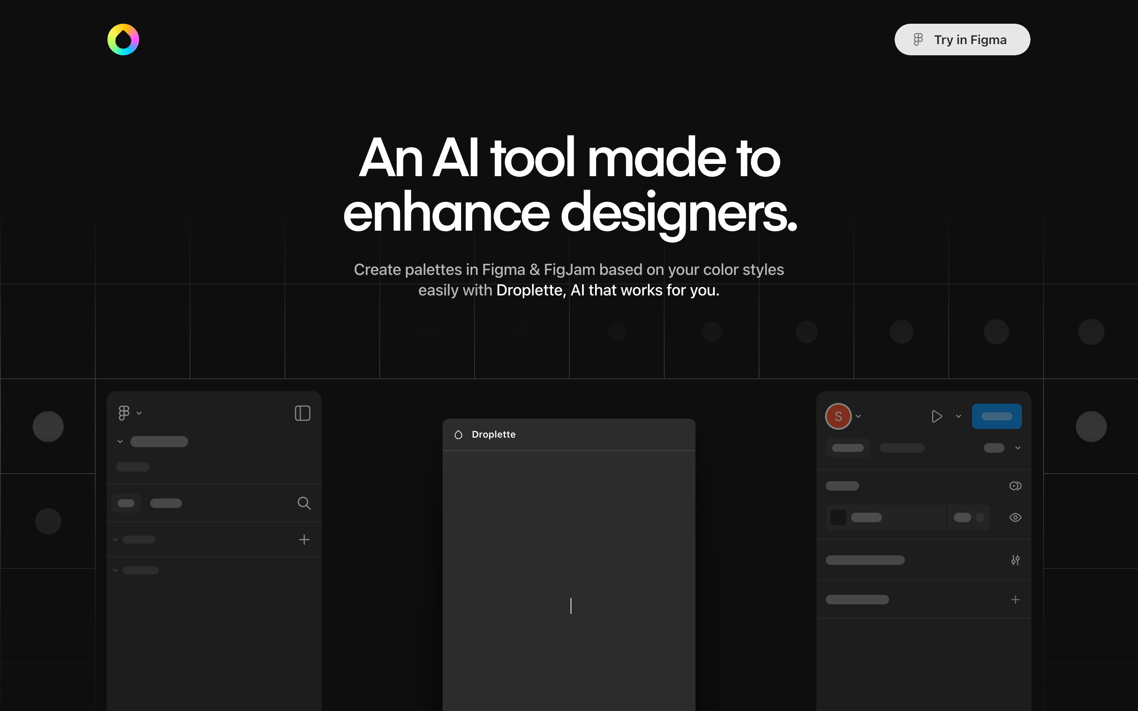Open the zoom dropdown chevron in right panel
The image size is (1138, 711).
pyautogui.click(x=1017, y=448)
